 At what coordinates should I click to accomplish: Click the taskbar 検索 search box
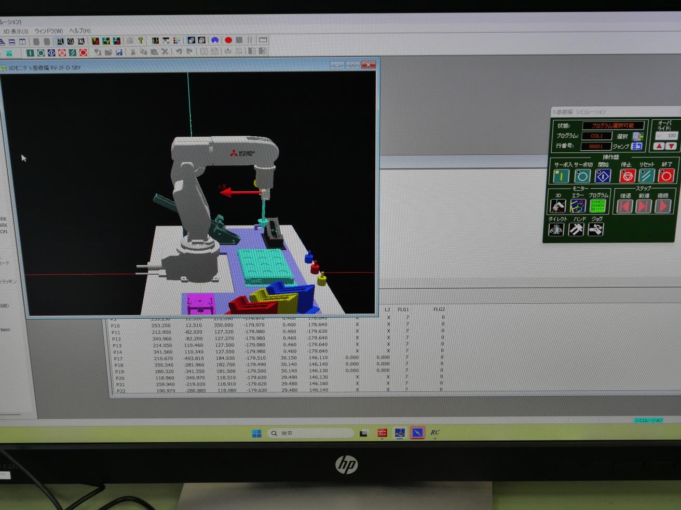click(311, 433)
